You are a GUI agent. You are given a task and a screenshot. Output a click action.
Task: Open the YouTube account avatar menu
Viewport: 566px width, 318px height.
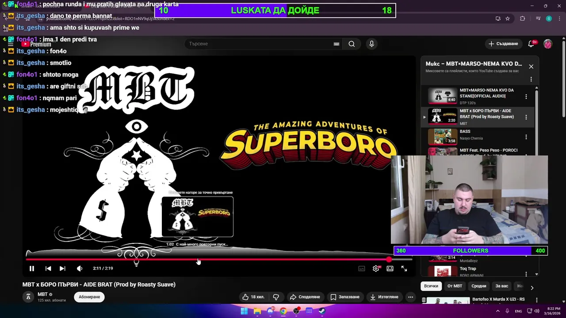[548, 44]
